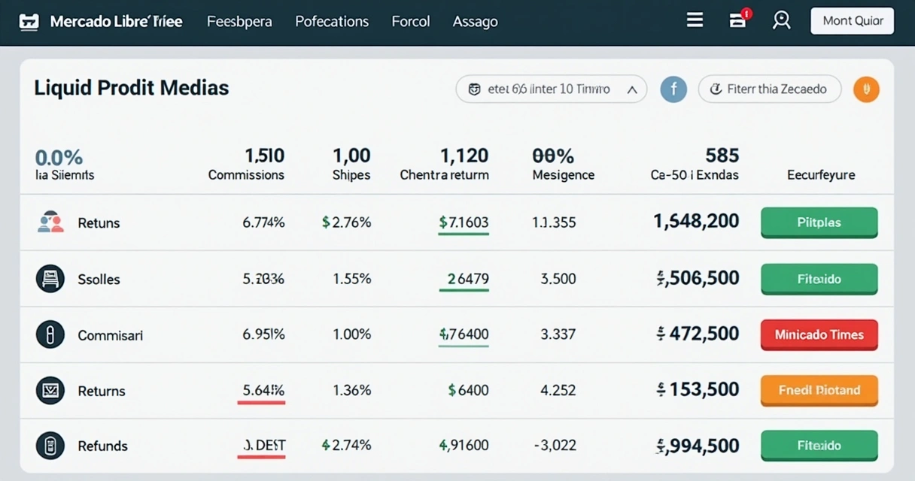Expand the envelope icon row for Returns
915x481 pixels.
point(50,391)
